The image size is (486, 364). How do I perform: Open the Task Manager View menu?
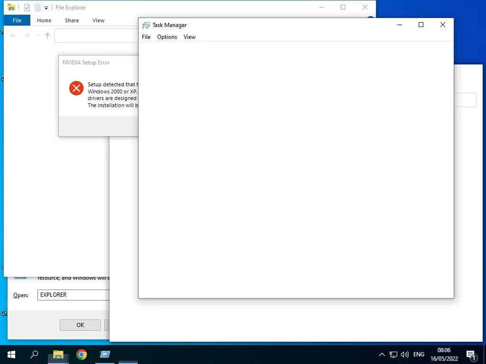click(x=189, y=37)
